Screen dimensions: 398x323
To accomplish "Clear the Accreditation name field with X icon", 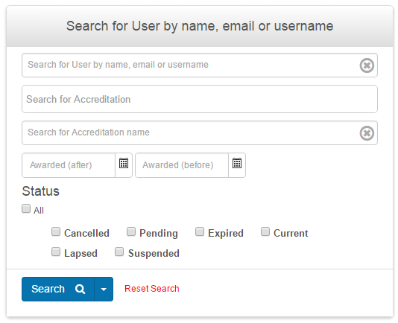I will point(367,133).
